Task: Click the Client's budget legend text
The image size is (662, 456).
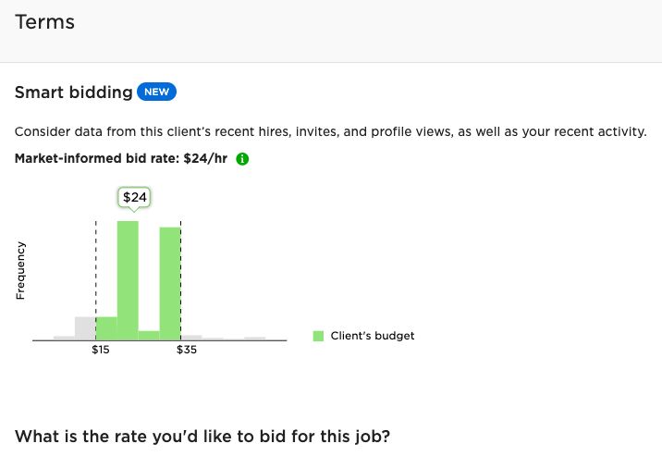Action: [x=373, y=336]
